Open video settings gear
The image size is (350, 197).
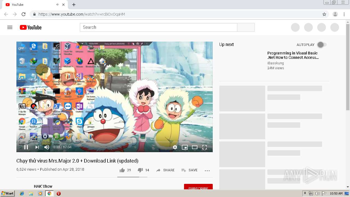(175, 147)
